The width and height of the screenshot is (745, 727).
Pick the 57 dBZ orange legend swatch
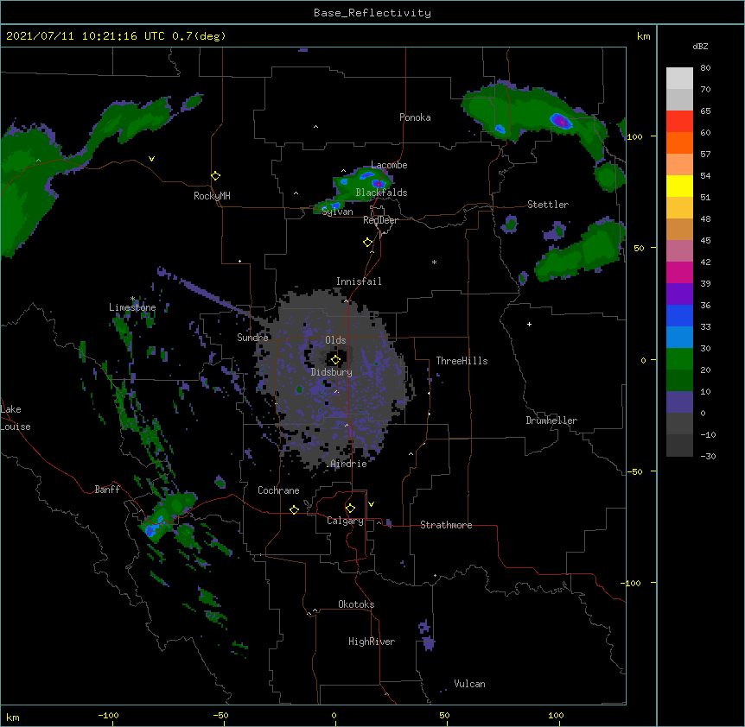[679, 142]
